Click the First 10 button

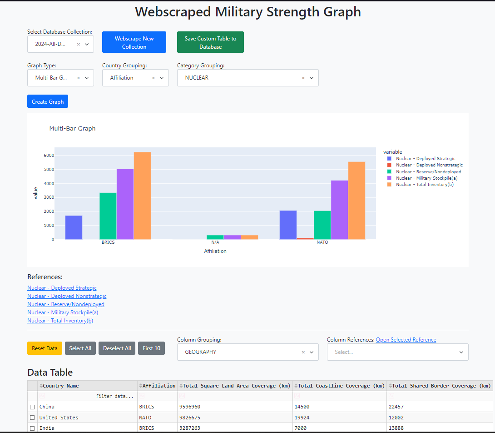pos(151,348)
